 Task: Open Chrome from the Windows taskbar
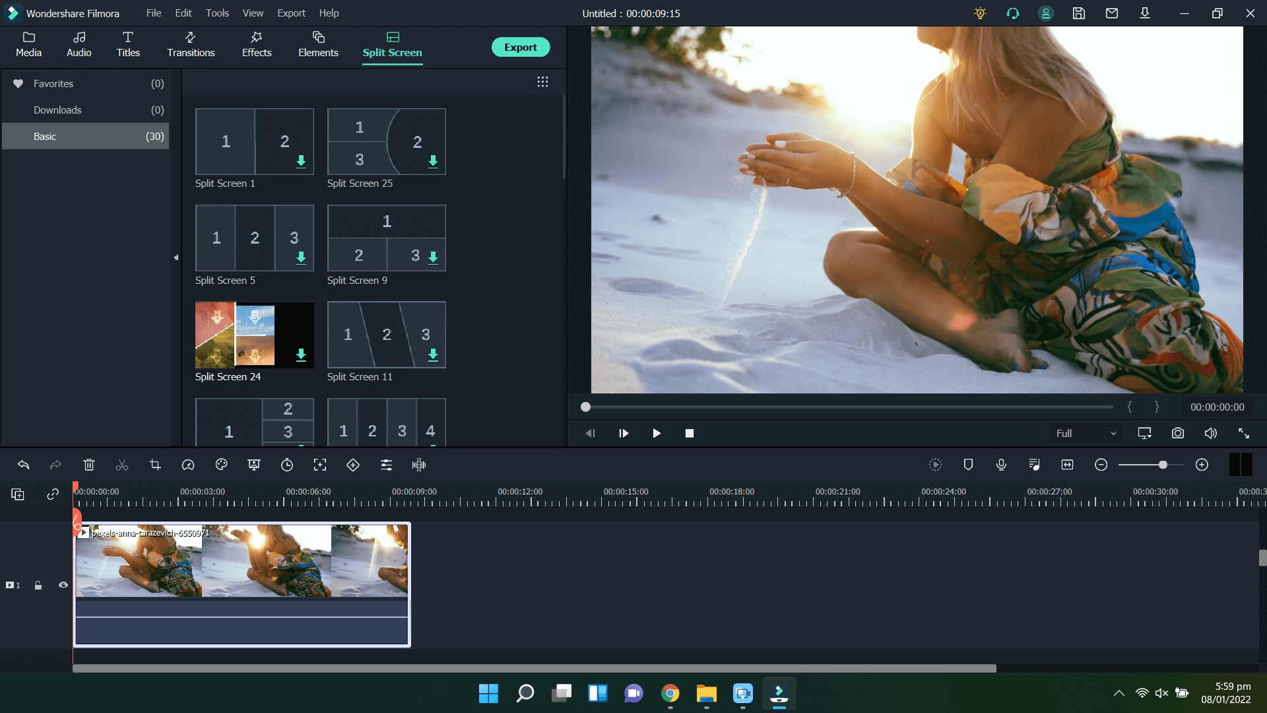click(670, 693)
